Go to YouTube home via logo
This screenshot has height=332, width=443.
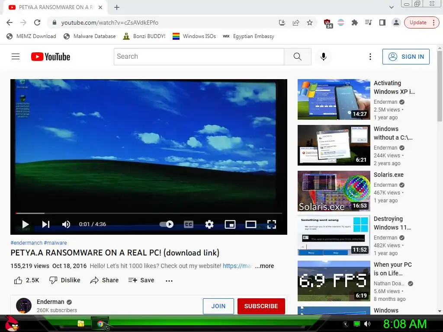point(51,57)
